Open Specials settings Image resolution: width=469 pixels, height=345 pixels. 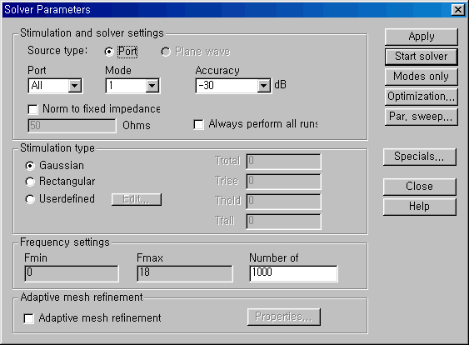[x=420, y=157]
